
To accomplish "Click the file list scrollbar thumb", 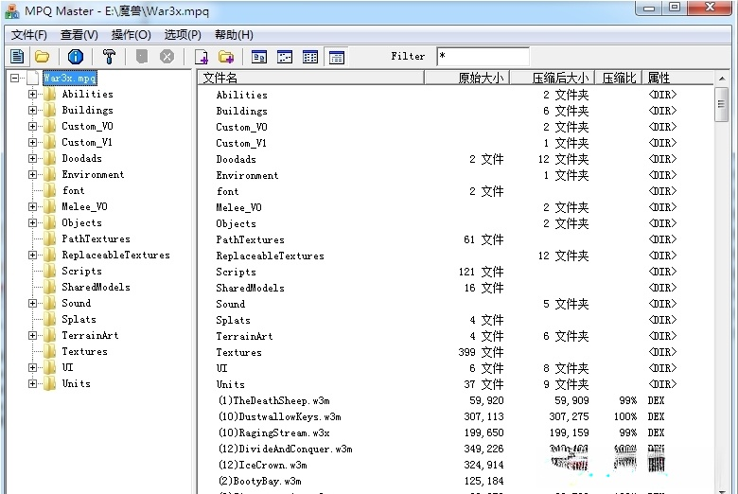I will point(721,104).
